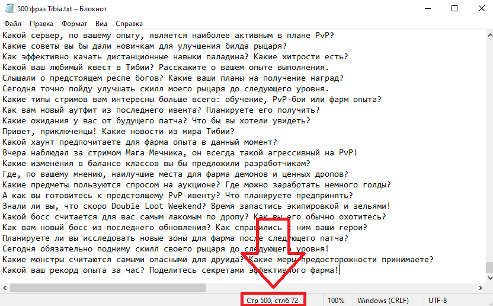Click line 'Какие ожидания у вас от будущего патча'

(x=156, y=121)
